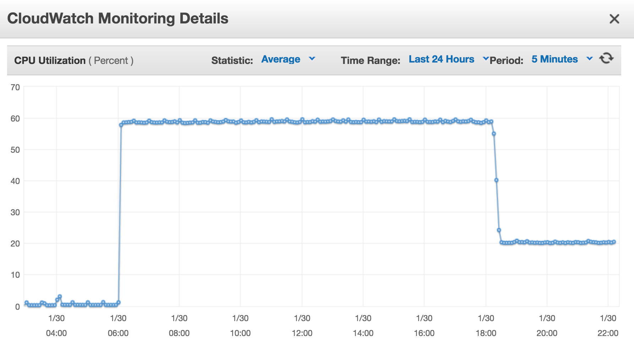This screenshot has height=341, width=634.
Task: Open the Average statistic dropdown
Action: coord(281,59)
